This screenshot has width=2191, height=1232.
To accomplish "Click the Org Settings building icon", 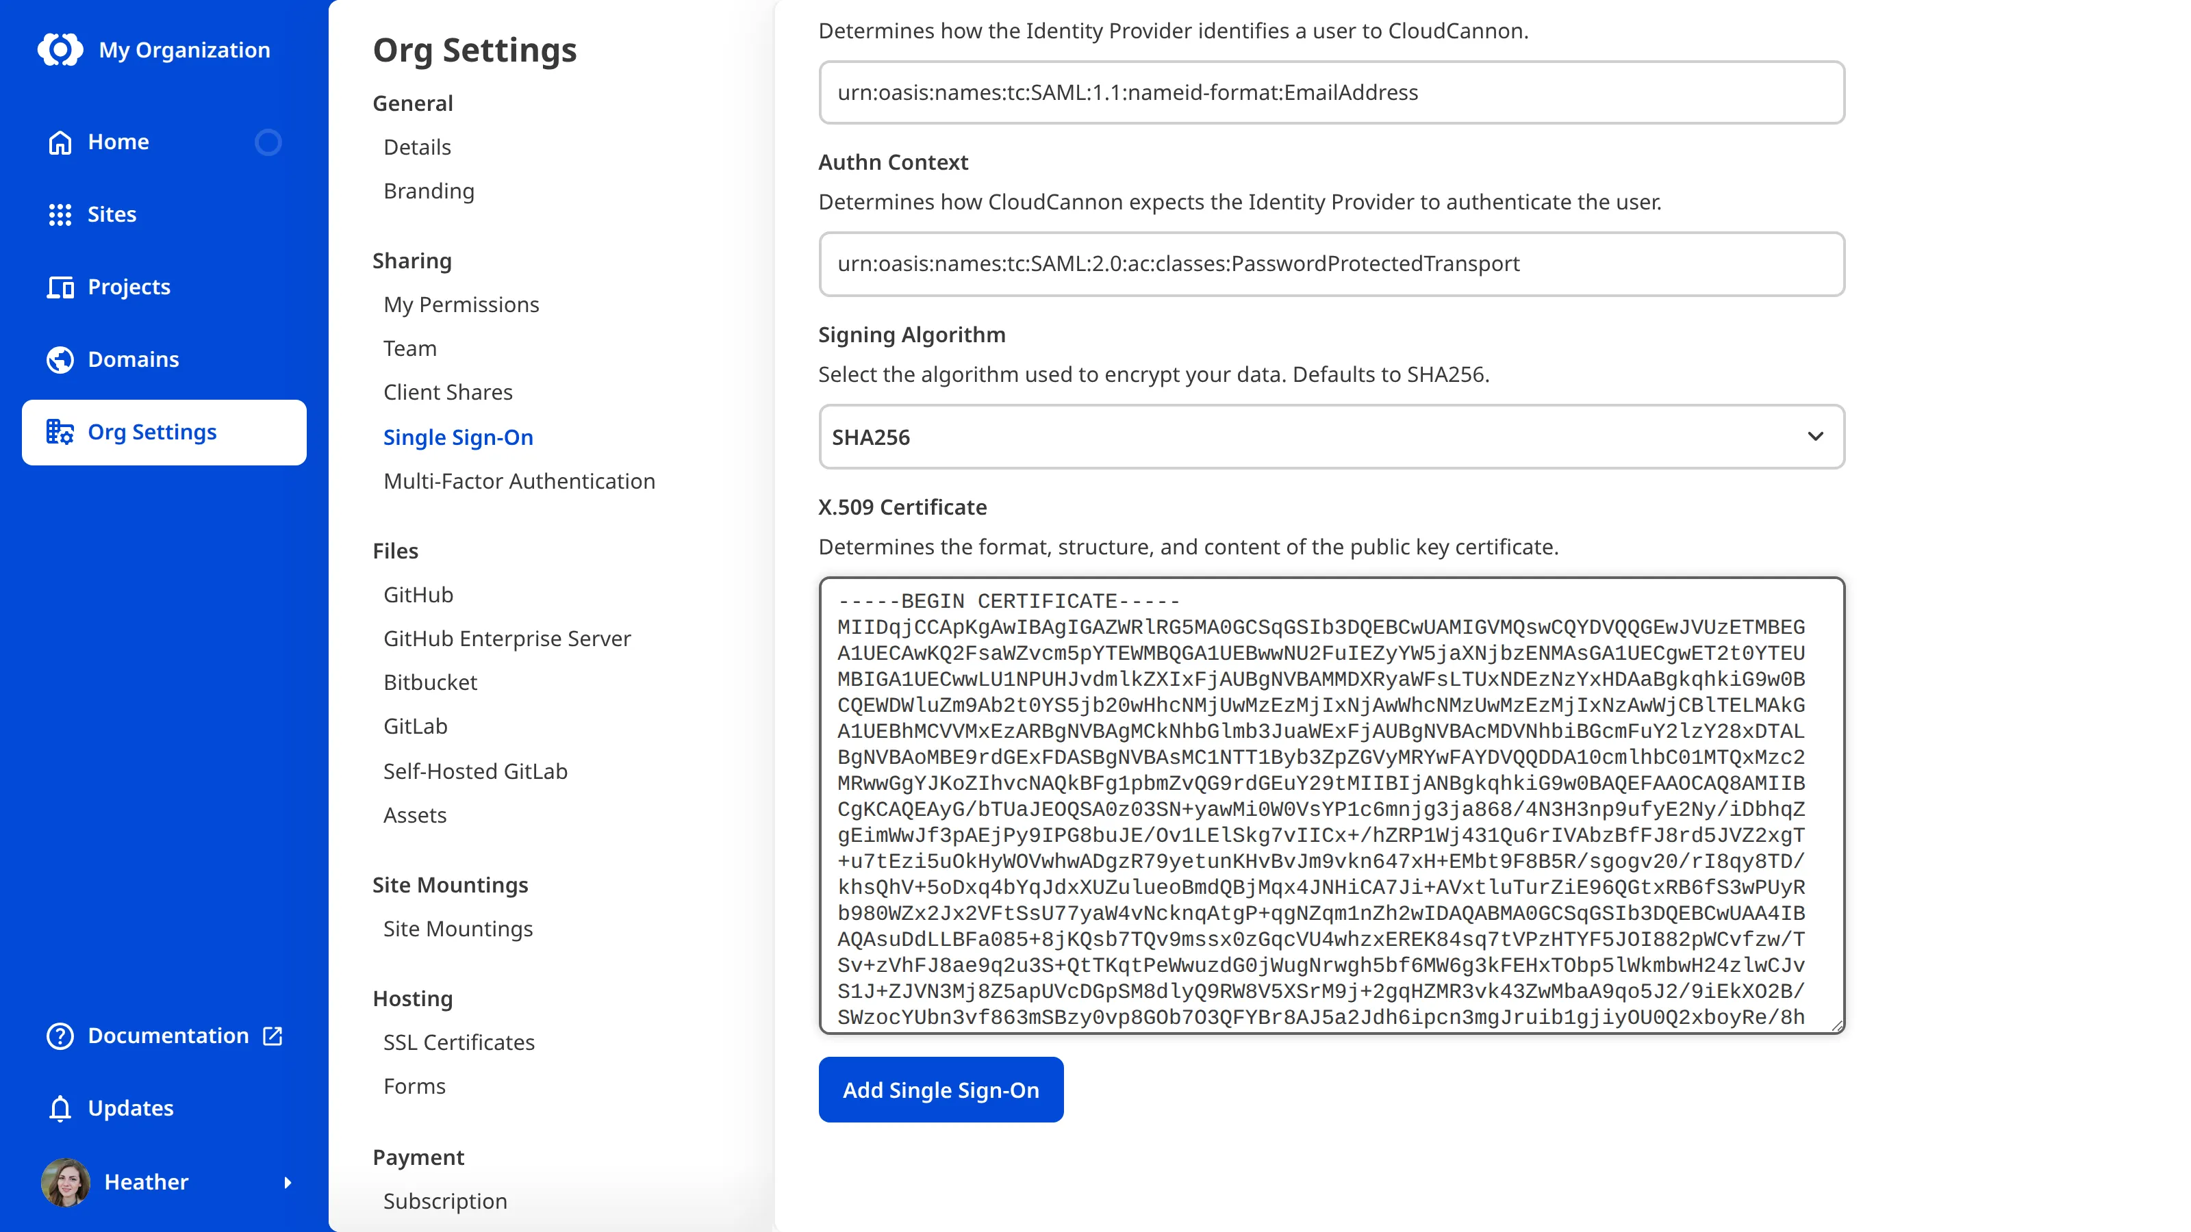I will point(60,432).
